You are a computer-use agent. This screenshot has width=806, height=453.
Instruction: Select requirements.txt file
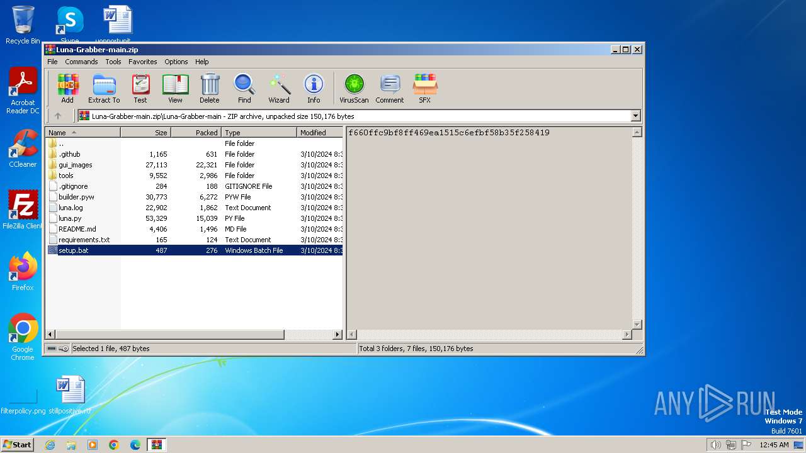[x=194, y=240]
